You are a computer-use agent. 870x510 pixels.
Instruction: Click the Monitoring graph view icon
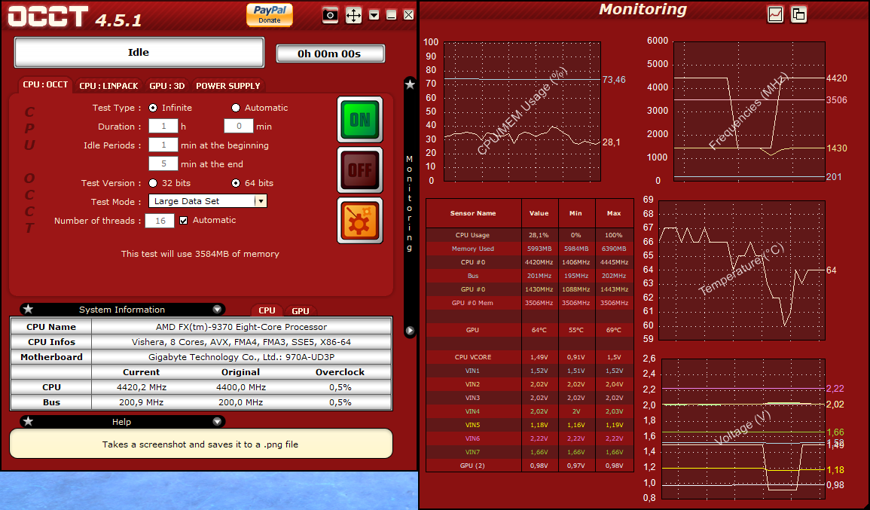[775, 14]
